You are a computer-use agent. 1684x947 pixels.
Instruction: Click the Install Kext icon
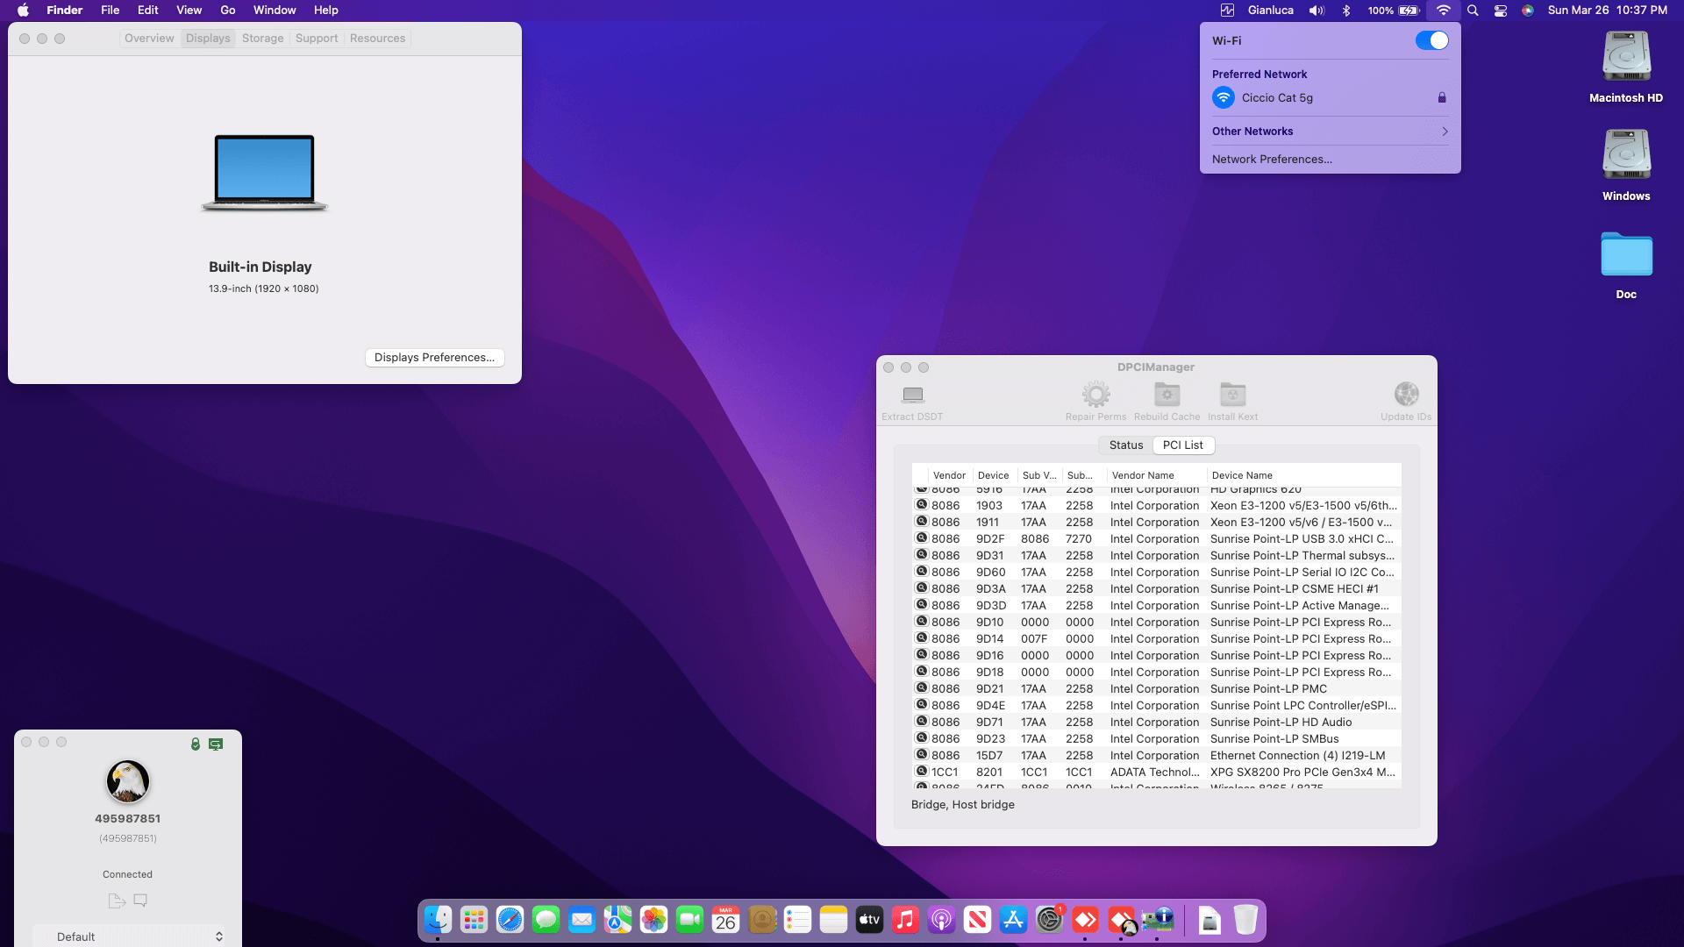(1232, 395)
